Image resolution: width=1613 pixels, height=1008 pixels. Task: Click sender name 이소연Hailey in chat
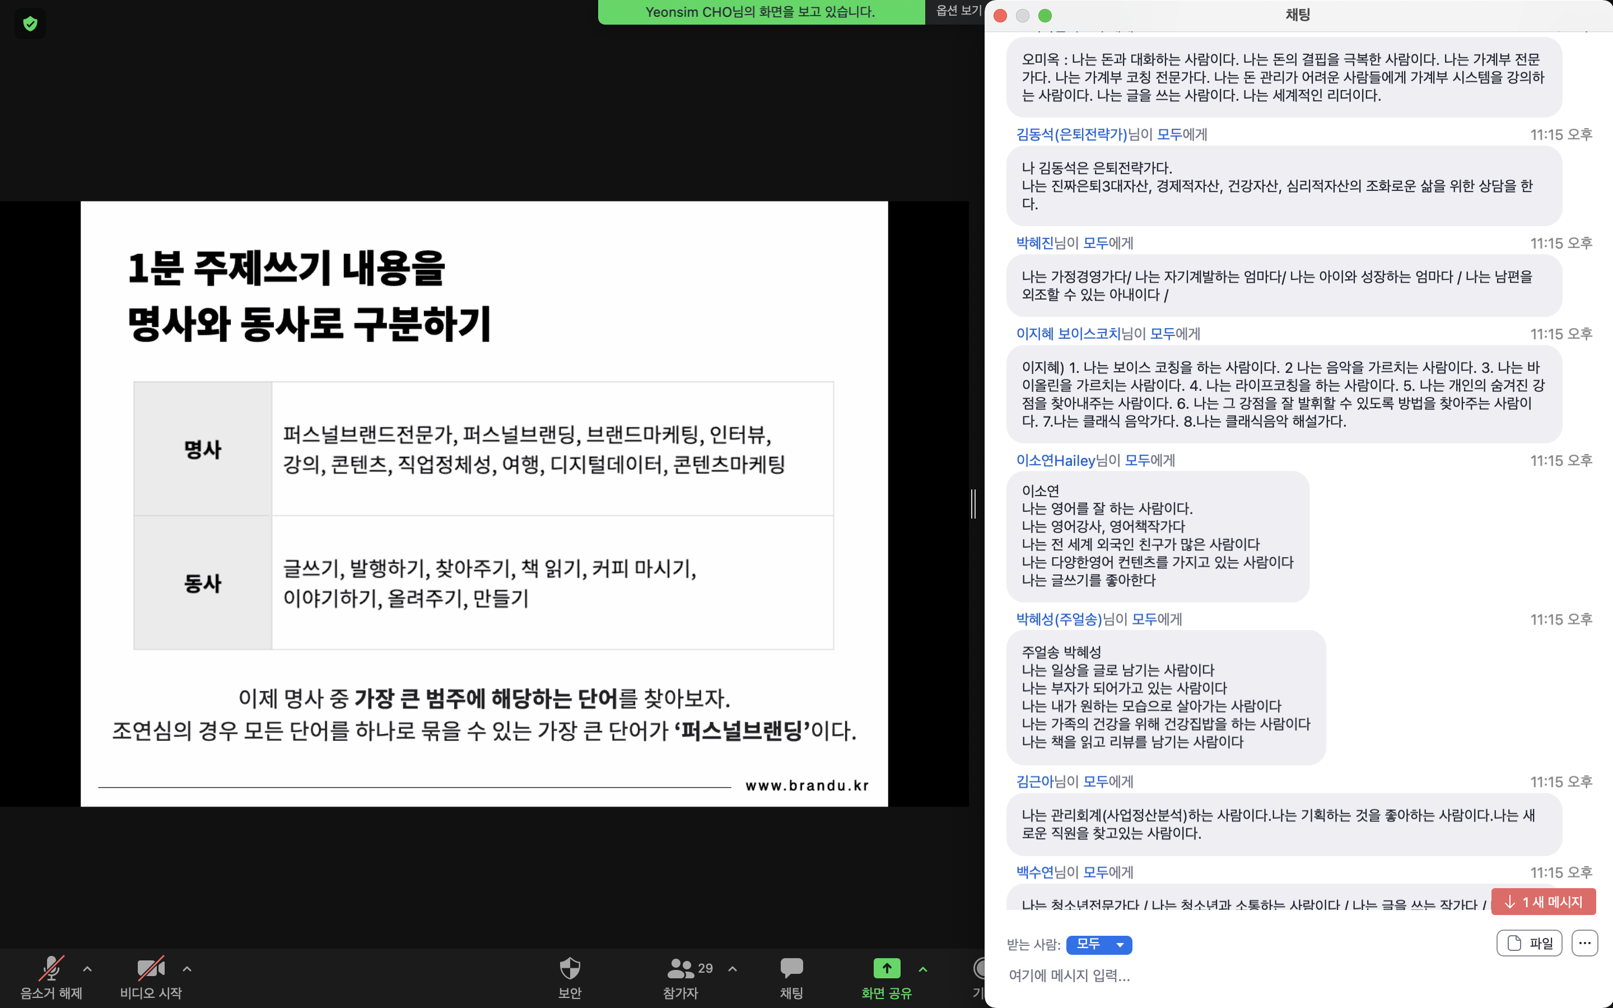tap(1055, 461)
